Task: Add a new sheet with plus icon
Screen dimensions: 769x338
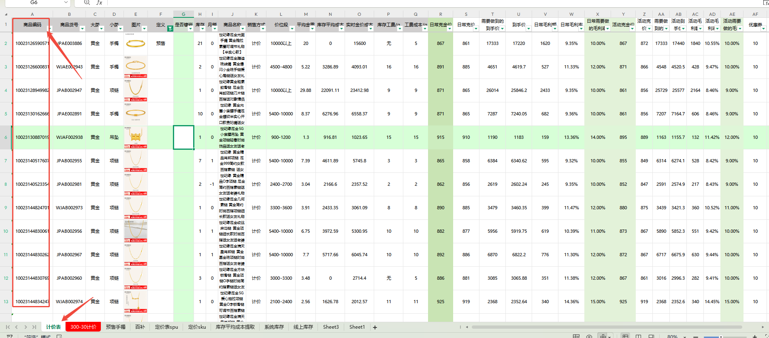Action: [375, 327]
